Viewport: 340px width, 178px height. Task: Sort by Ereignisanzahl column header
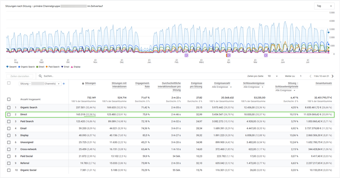point(222,83)
